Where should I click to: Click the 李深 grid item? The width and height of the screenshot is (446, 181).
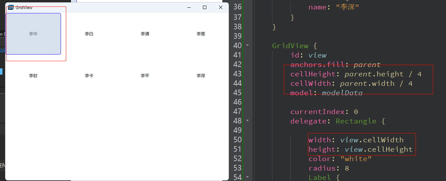click(201, 76)
